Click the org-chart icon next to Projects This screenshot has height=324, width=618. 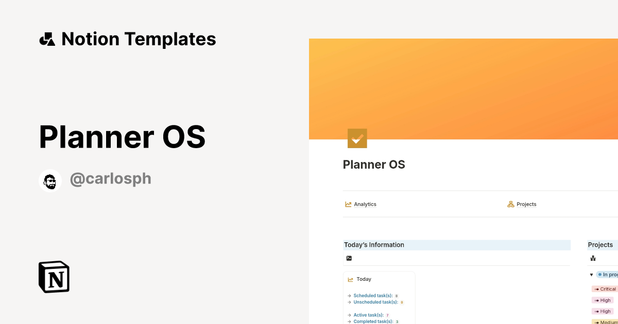510,204
